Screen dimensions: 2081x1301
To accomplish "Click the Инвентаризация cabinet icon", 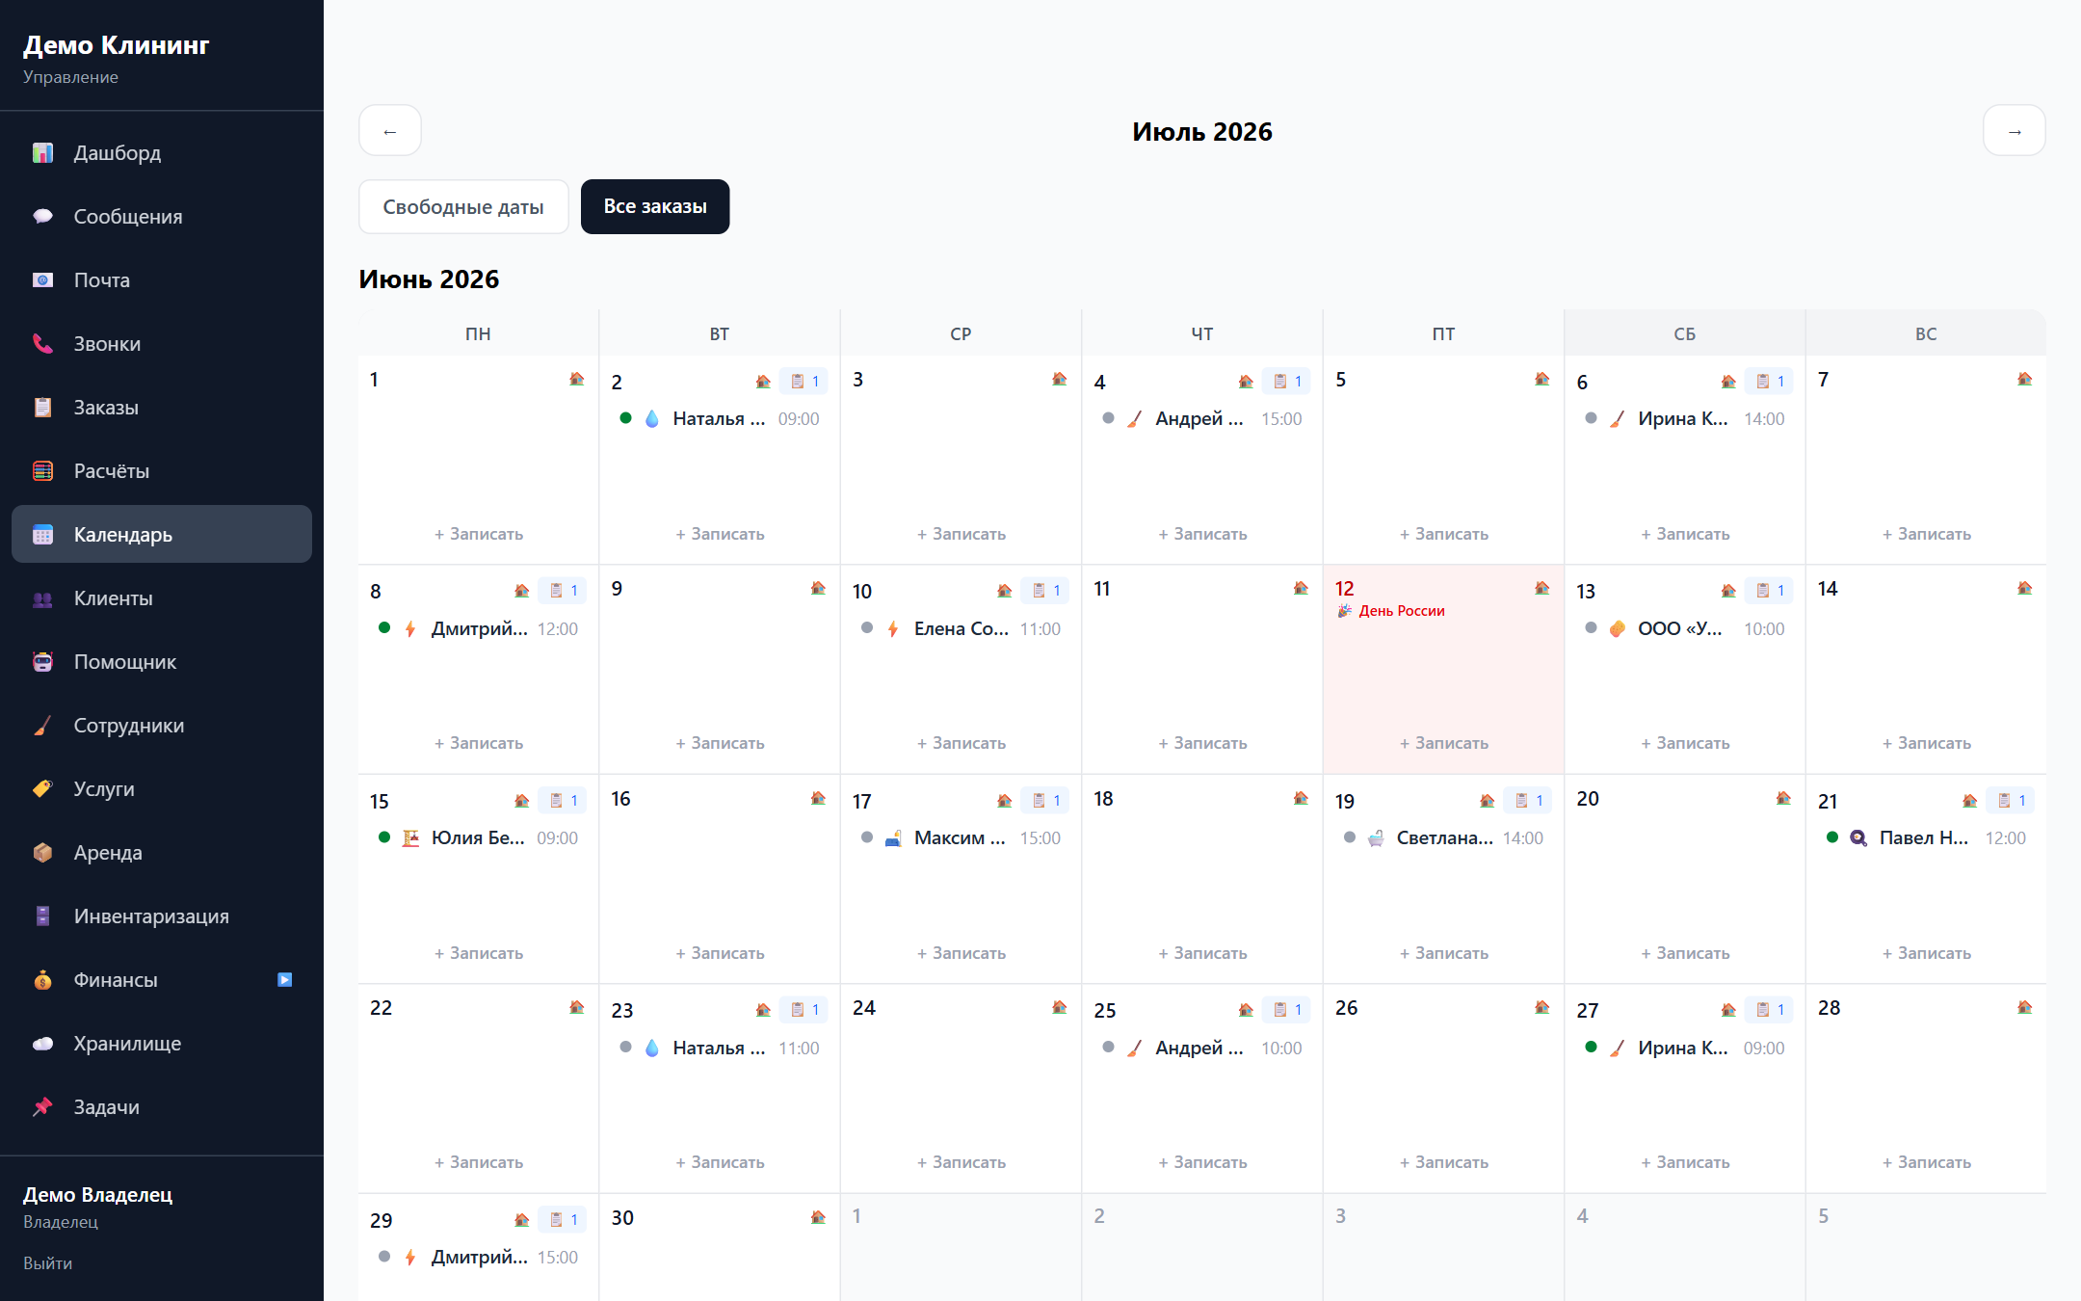I will 42,916.
